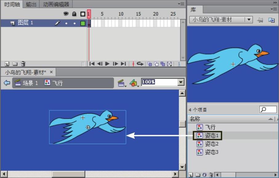This screenshot has width=279, height=178.
Task: Delete the selected layer
Action: point(23,64)
